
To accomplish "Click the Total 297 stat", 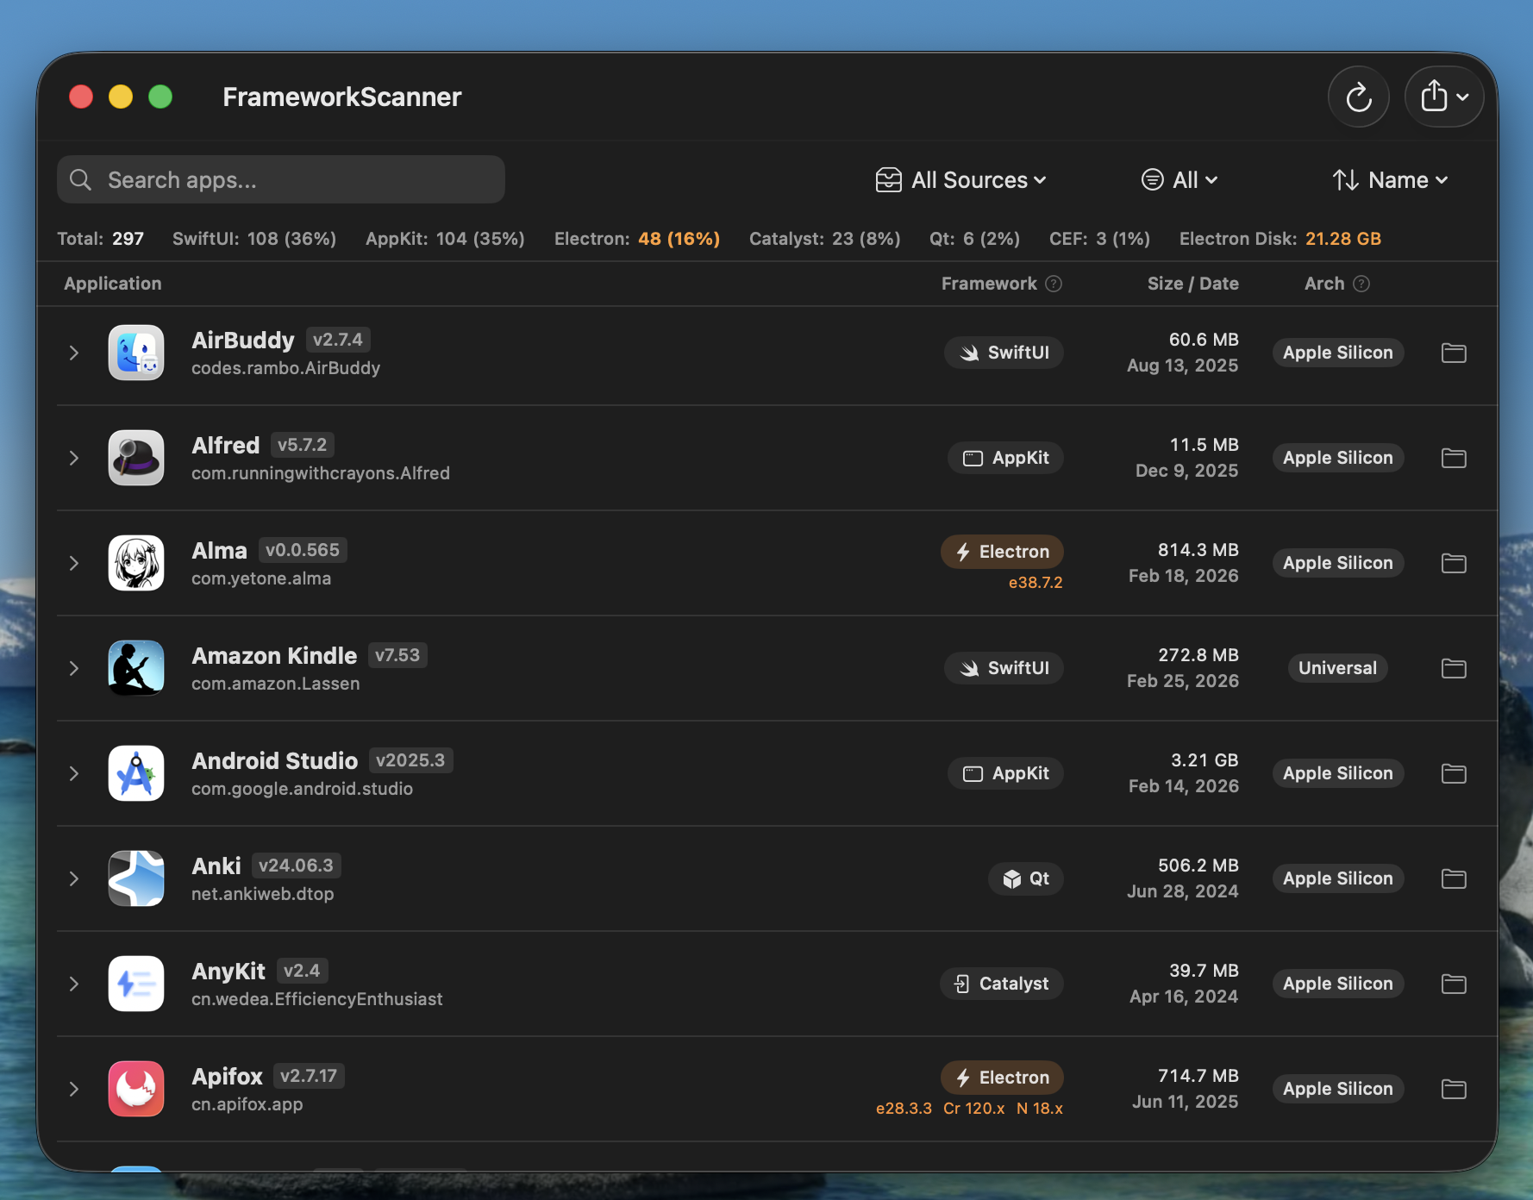I will click(x=100, y=239).
